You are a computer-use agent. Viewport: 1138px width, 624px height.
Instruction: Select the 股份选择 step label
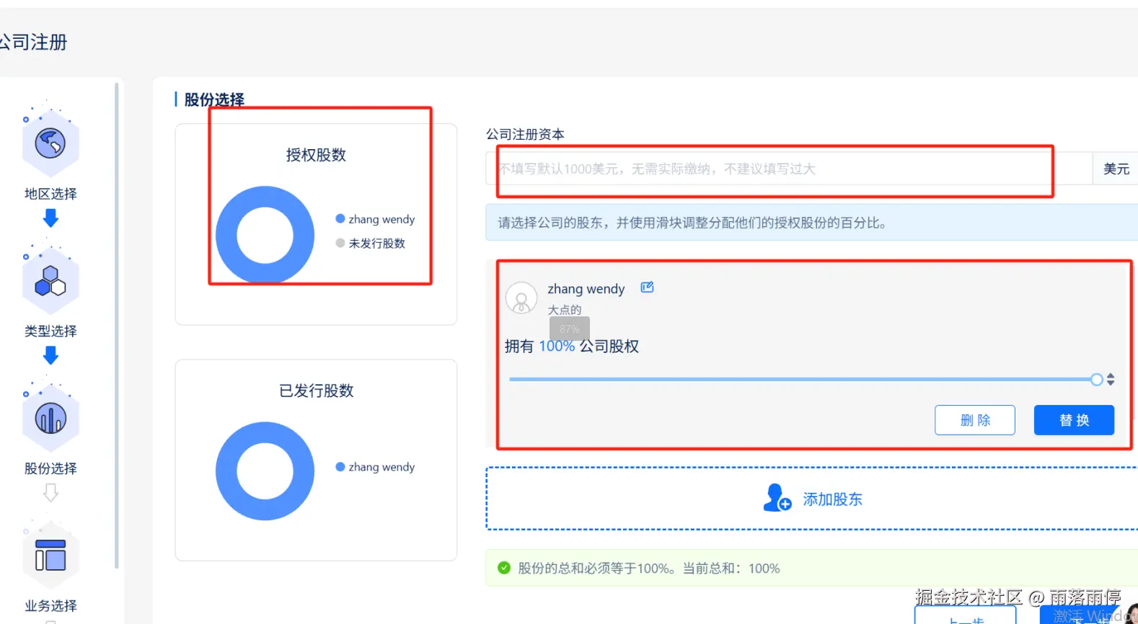pos(50,468)
